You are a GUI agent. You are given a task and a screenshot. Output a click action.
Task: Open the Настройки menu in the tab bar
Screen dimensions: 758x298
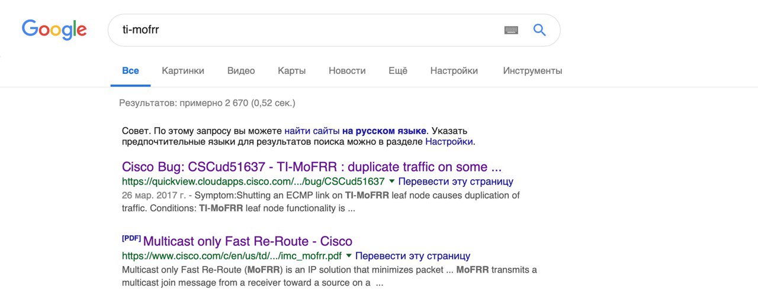[454, 71]
